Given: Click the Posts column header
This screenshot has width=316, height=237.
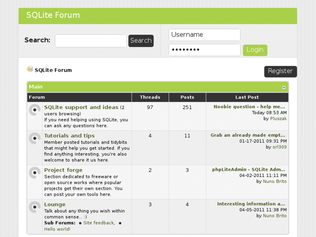Looking at the screenshot, I should 187,97.
